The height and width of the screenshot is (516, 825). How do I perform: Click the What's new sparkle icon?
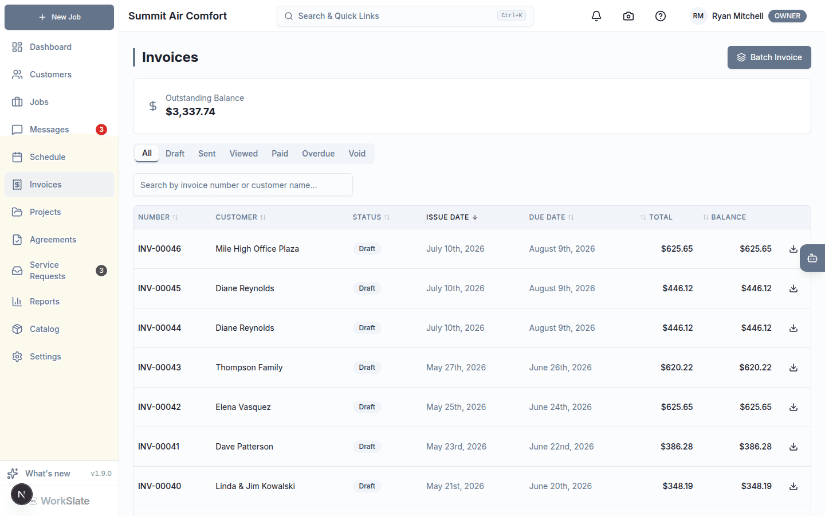coord(13,474)
